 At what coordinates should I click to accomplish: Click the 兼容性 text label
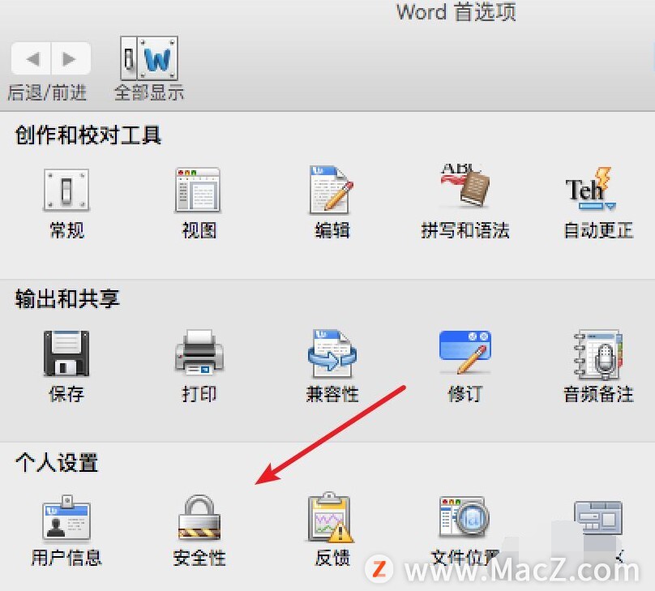click(x=332, y=394)
